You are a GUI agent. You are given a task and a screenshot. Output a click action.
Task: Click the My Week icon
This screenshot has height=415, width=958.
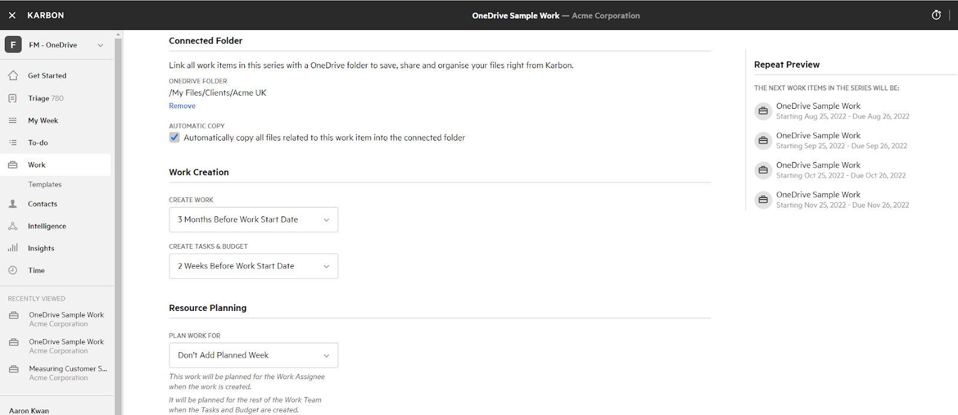coord(13,120)
